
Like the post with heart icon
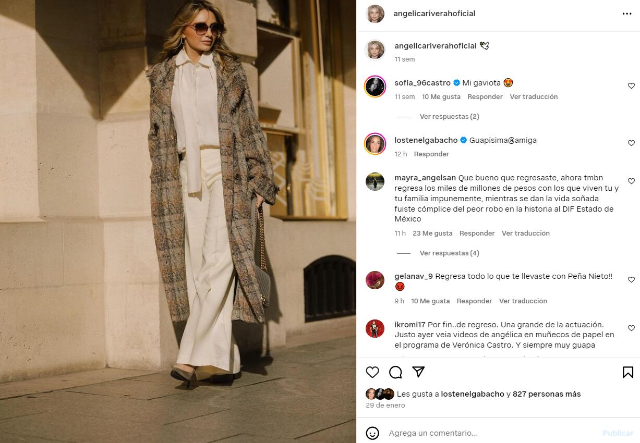pyautogui.click(x=372, y=372)
